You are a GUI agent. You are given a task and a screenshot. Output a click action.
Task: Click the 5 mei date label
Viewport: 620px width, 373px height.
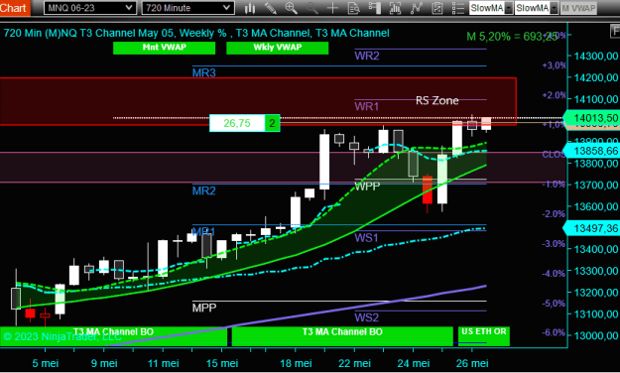tap(45, 363)
